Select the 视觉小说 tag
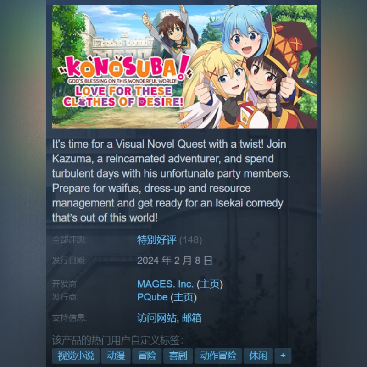Screen dimensions: 367x367 (76, 356)
